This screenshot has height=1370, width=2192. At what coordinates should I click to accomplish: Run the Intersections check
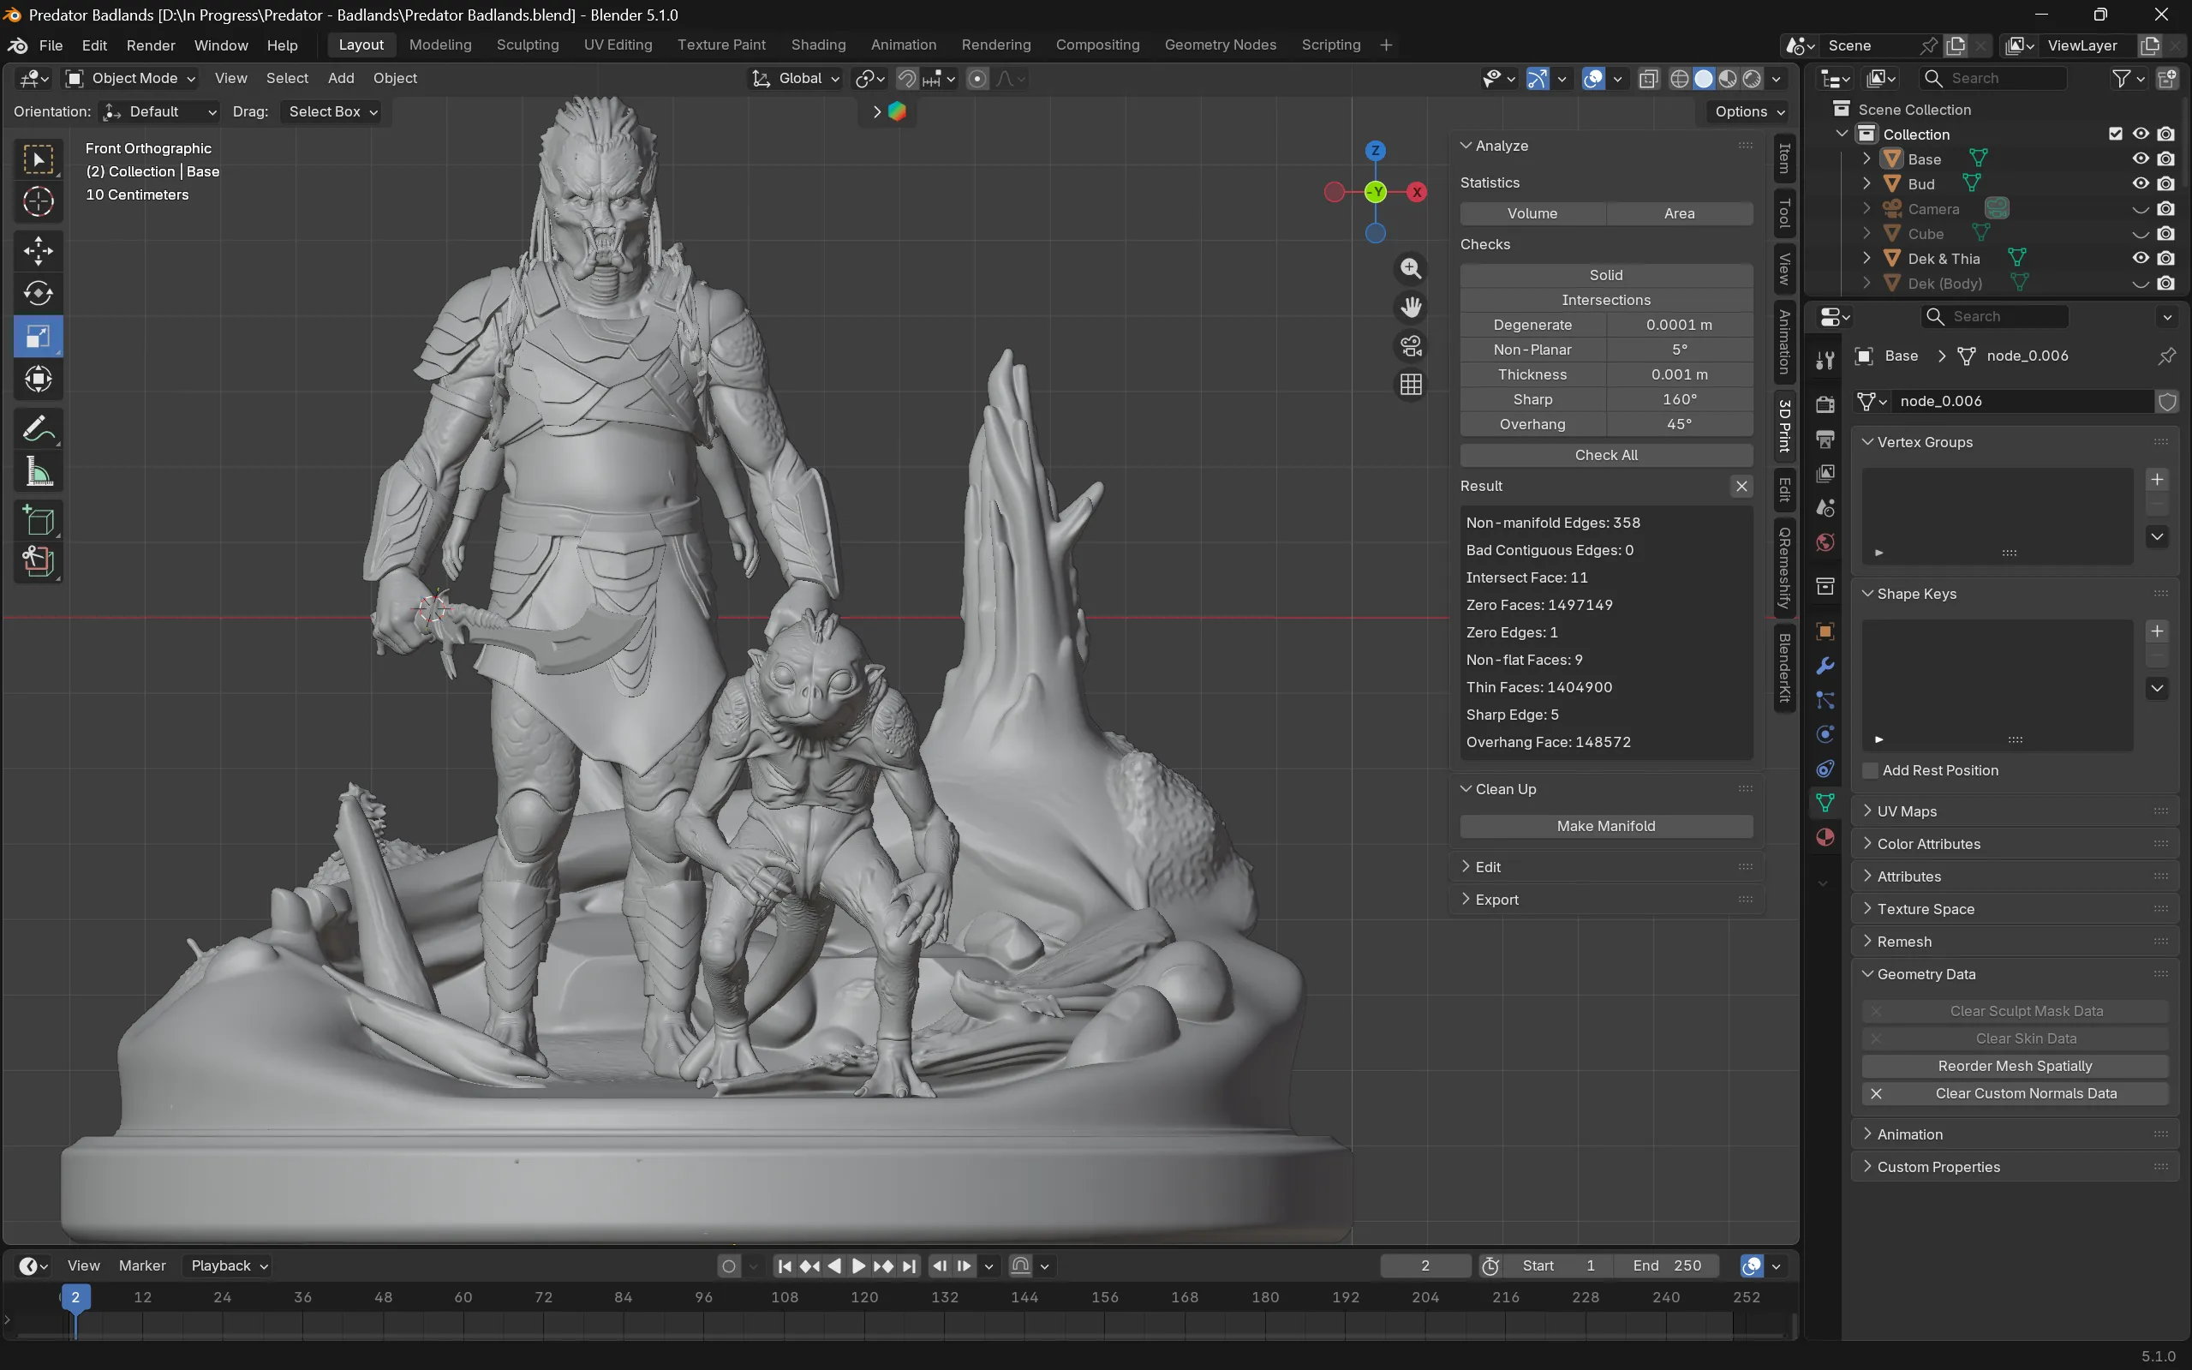[x=1606, y=300]
